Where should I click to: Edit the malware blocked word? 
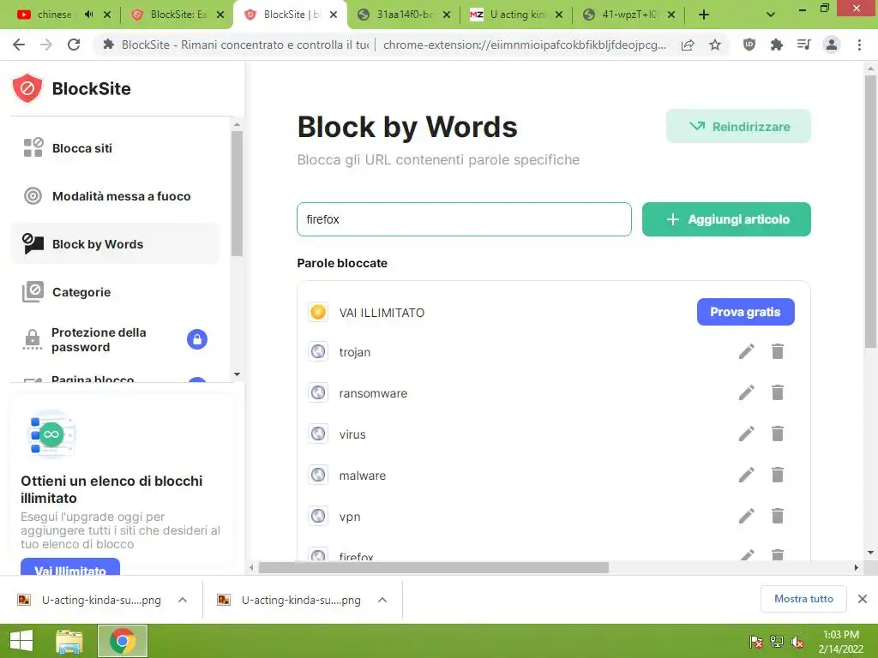pyautogui.click(x=747, y=475)
